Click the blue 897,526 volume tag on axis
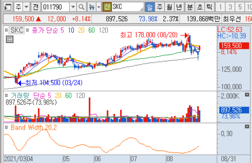 [234, 110]
